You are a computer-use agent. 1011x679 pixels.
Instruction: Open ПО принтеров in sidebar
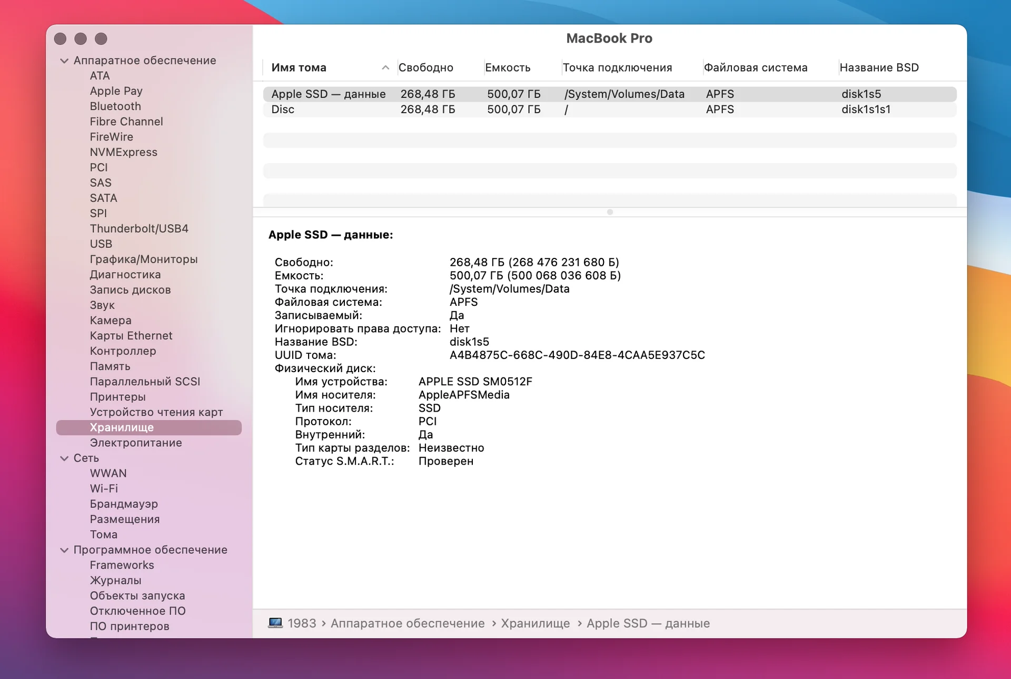click(x=130, y=626)
